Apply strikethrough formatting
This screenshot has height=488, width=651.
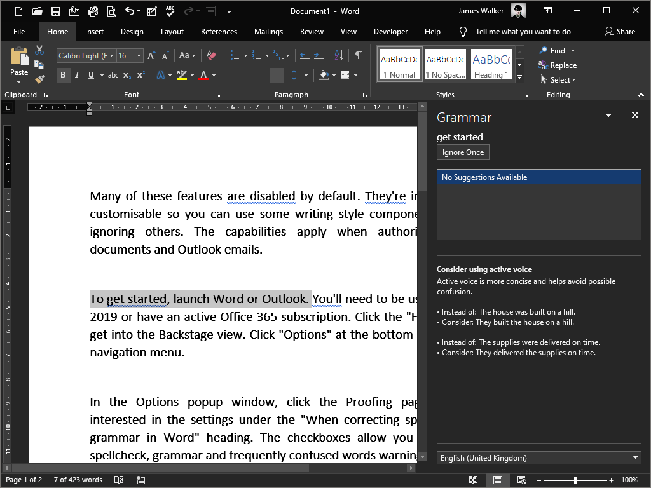coord(113,75)
